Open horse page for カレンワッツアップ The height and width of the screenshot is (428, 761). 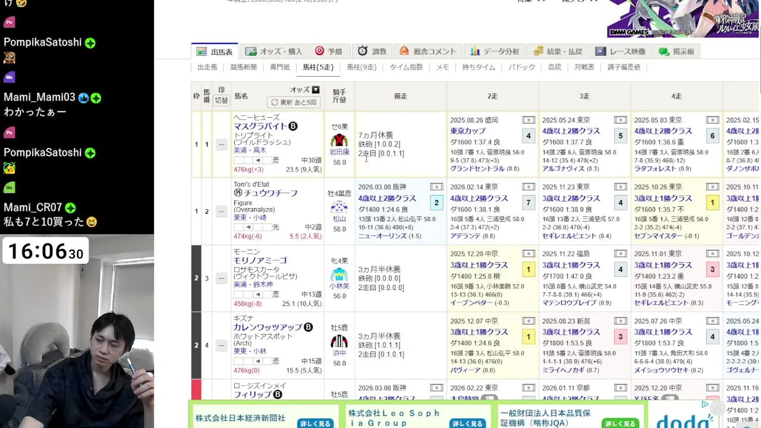click(268, 328)
